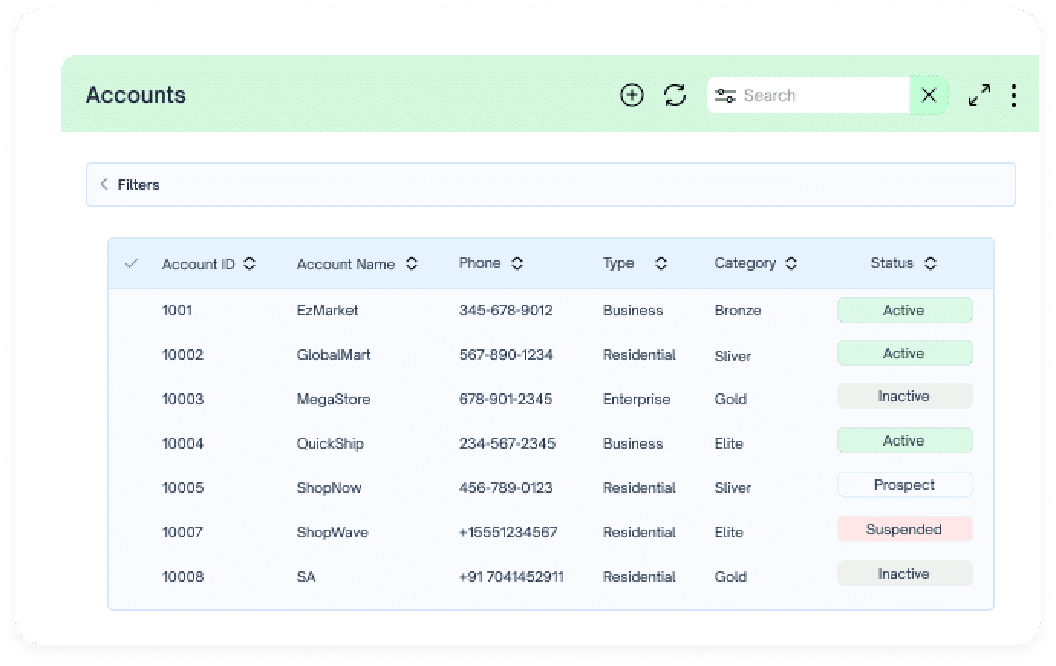Click the Filters label

(x=139, y=184)
